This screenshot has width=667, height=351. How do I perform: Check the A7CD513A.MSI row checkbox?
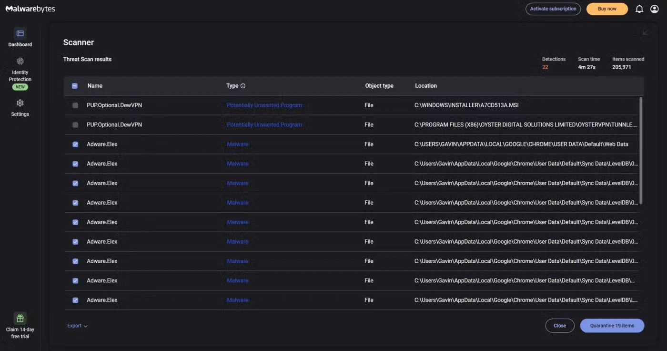pos(75,105)
